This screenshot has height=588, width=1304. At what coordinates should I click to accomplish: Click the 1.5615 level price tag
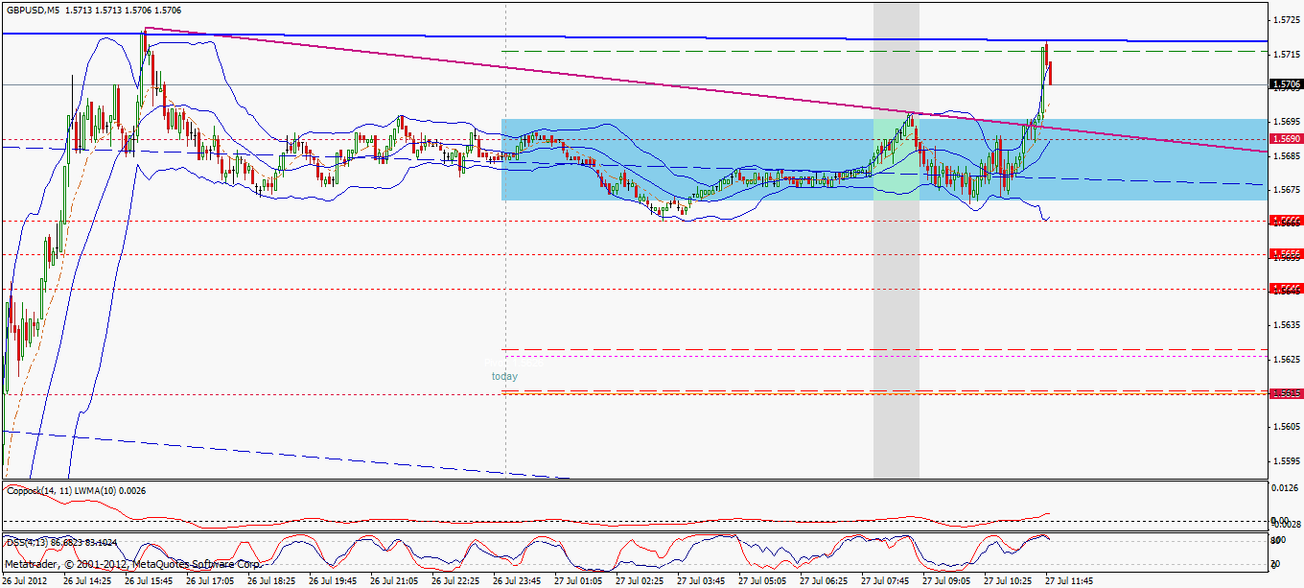(1286, 393)
